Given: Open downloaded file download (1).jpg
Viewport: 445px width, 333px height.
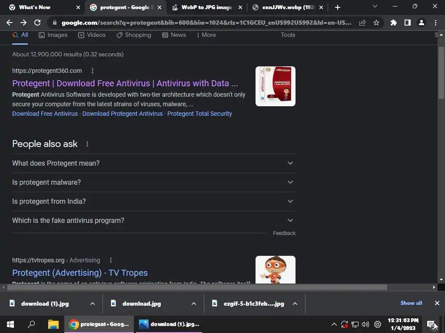Looking at the screenshot, I should tap(45, 304).
